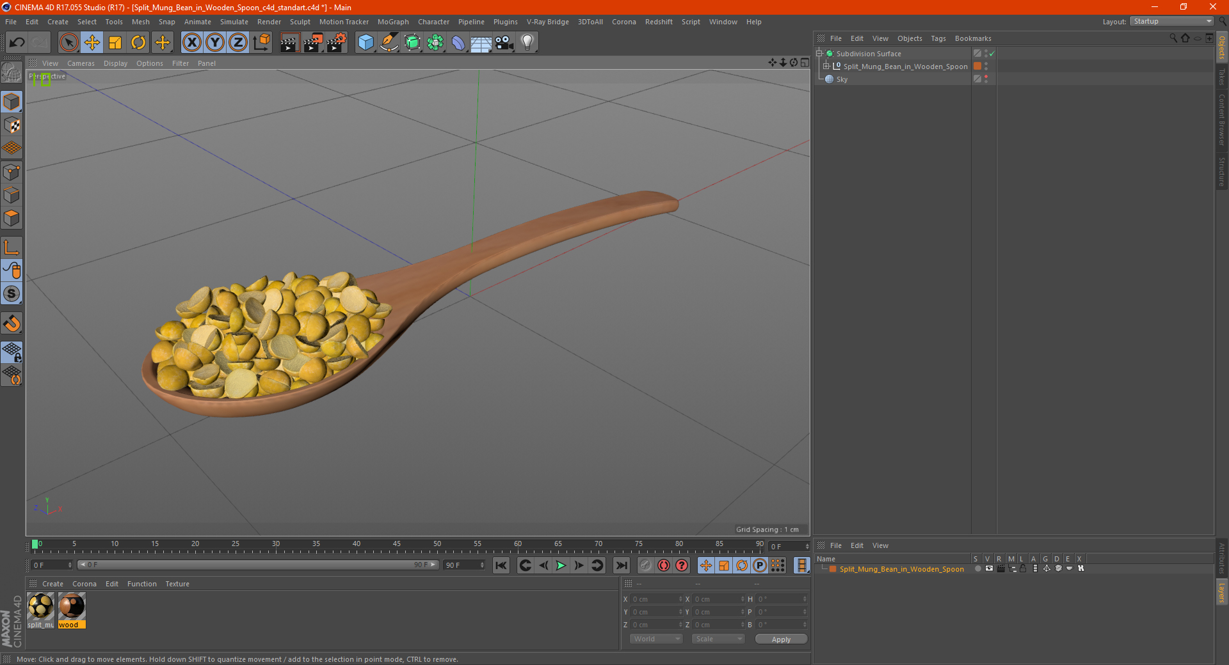Open Object Manager Tags menu
This screenshot has width=1229, height=665.
coord(938,38)
